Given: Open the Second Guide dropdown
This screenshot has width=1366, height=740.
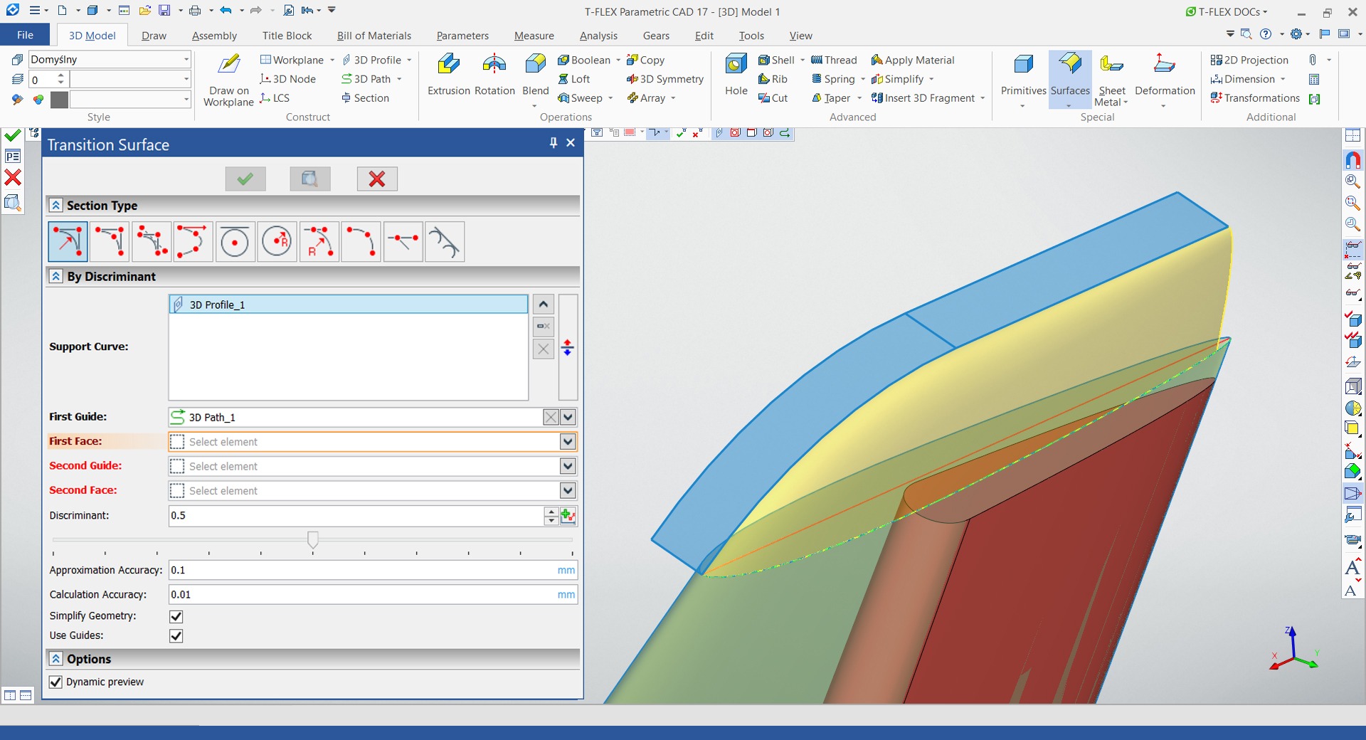Looking at the screenshot, I should [x=568, y=466].
